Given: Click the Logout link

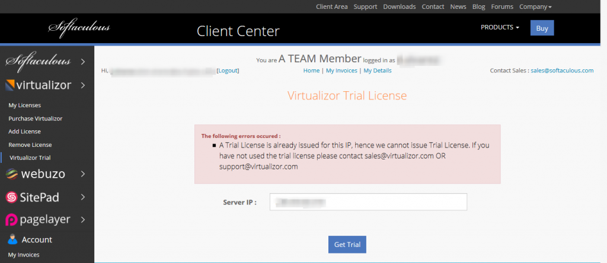Looking at the screenshot, I should click(228, 70).
